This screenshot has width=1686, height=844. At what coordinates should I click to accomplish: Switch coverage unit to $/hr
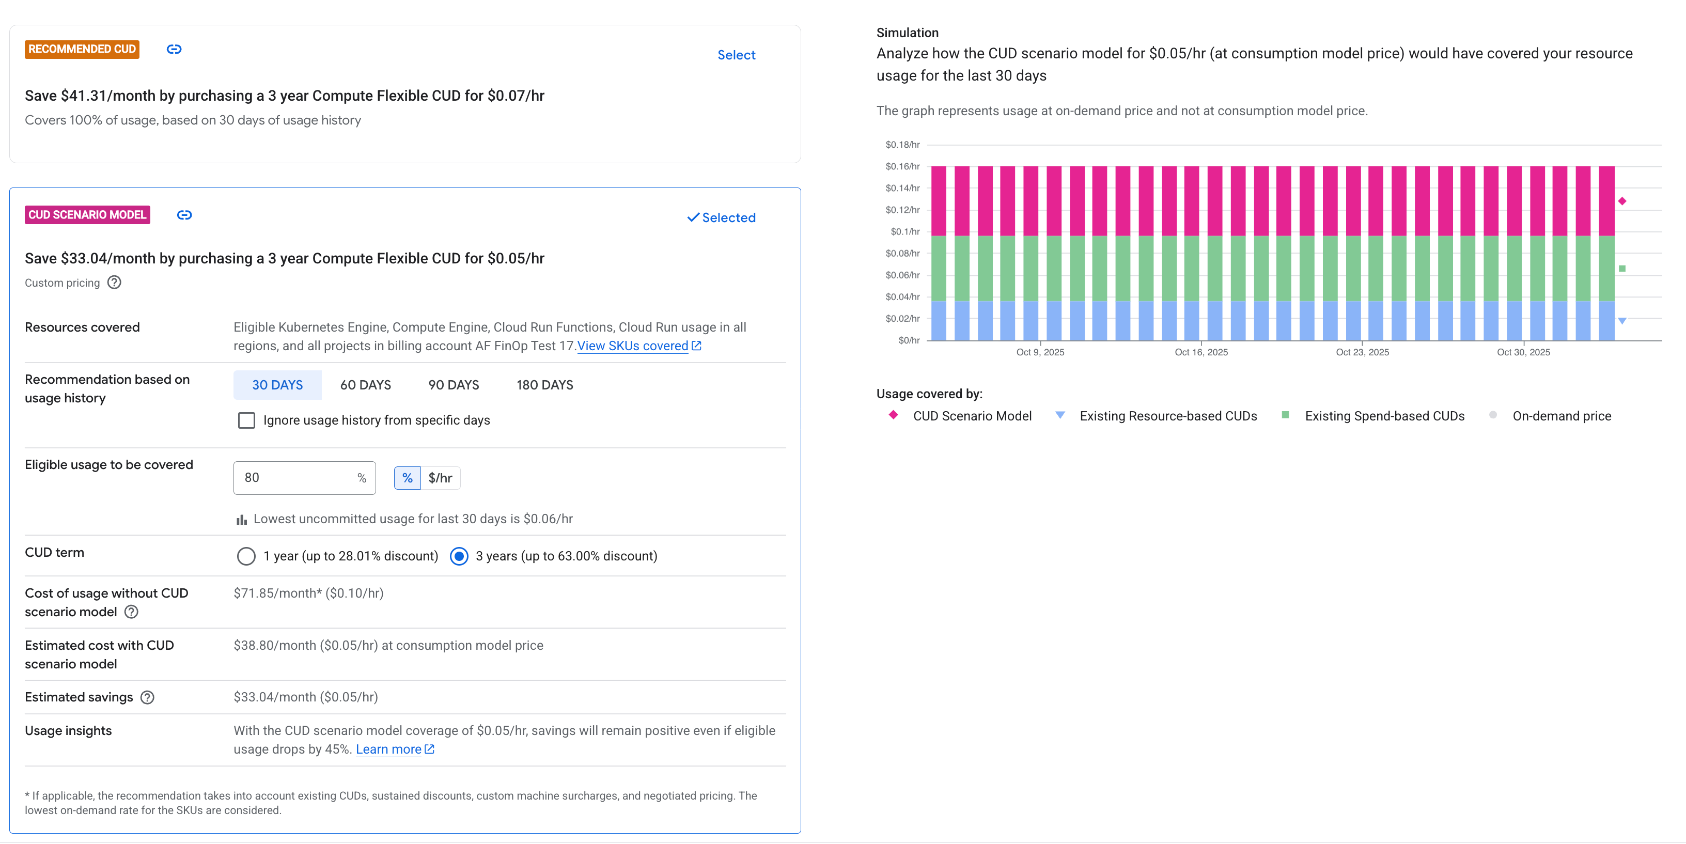click(440, 478)
